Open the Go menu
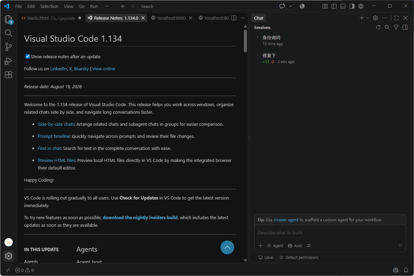This screenshot has height=276, width=414. click(x=82, y=6)
